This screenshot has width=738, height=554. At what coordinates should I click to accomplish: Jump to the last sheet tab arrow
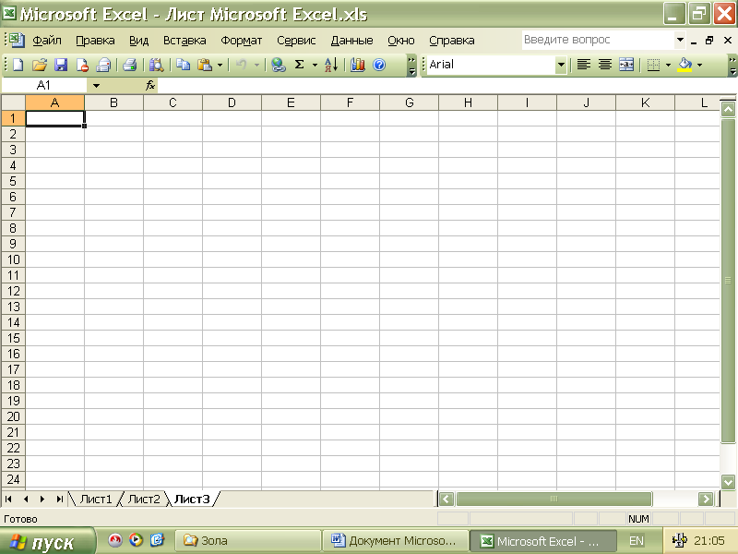[x=59, y=499]
